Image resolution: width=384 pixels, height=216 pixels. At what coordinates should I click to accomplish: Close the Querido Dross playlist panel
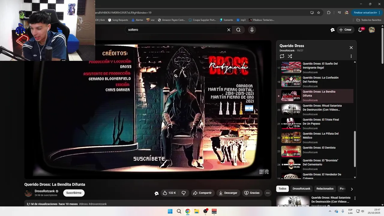[x=351, y=48]
